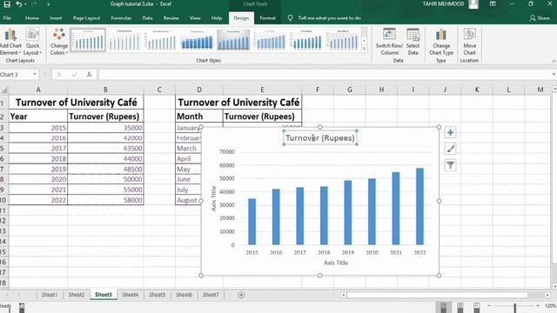Open Quick Layout gallery

click(33, 42)
